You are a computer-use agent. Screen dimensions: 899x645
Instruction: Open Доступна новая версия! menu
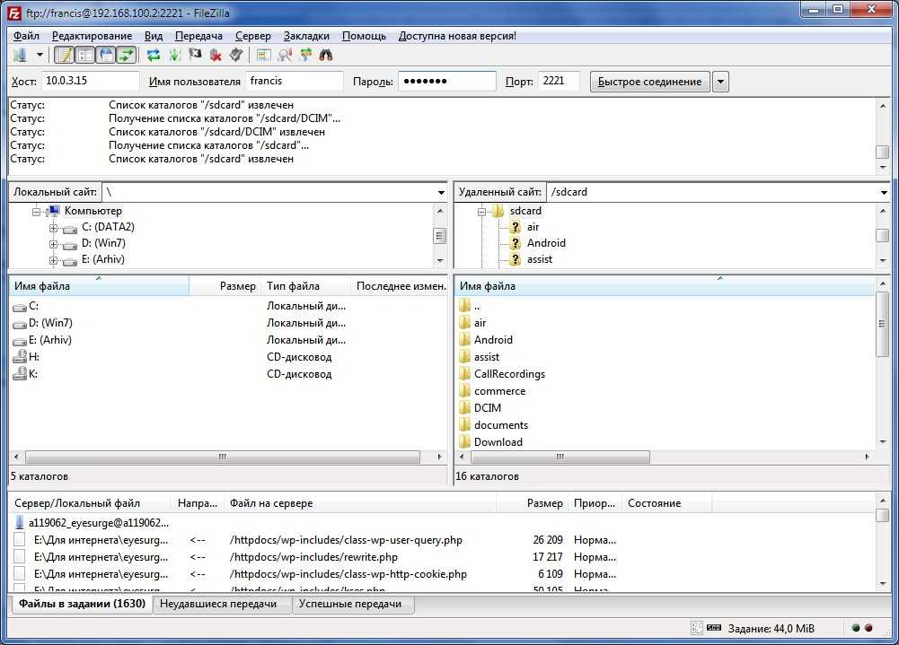pos(457,36)
